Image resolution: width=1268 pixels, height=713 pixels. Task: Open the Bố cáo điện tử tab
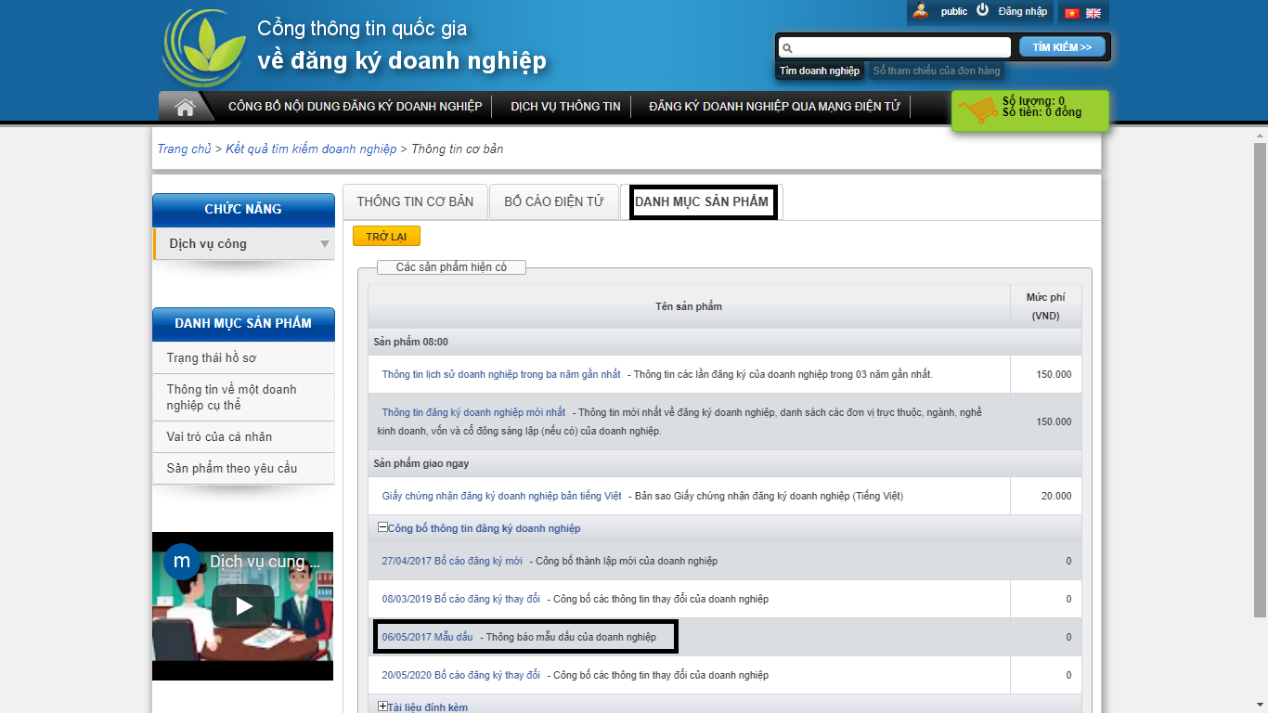click(554, 201)
